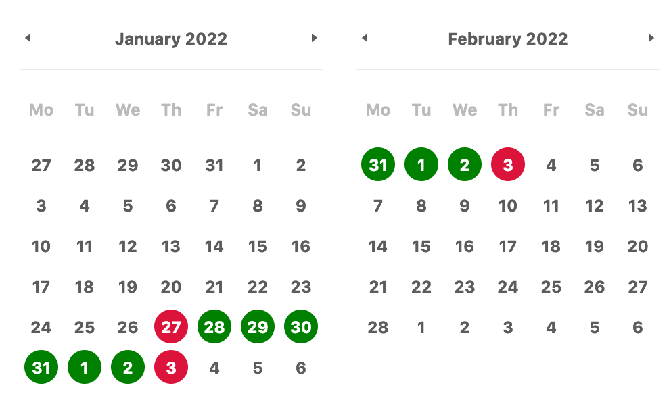This screenshot has height=396, width=671.
Task: Click the February previous month arrow
Action: pyautogui.click(x=365, y=38)
